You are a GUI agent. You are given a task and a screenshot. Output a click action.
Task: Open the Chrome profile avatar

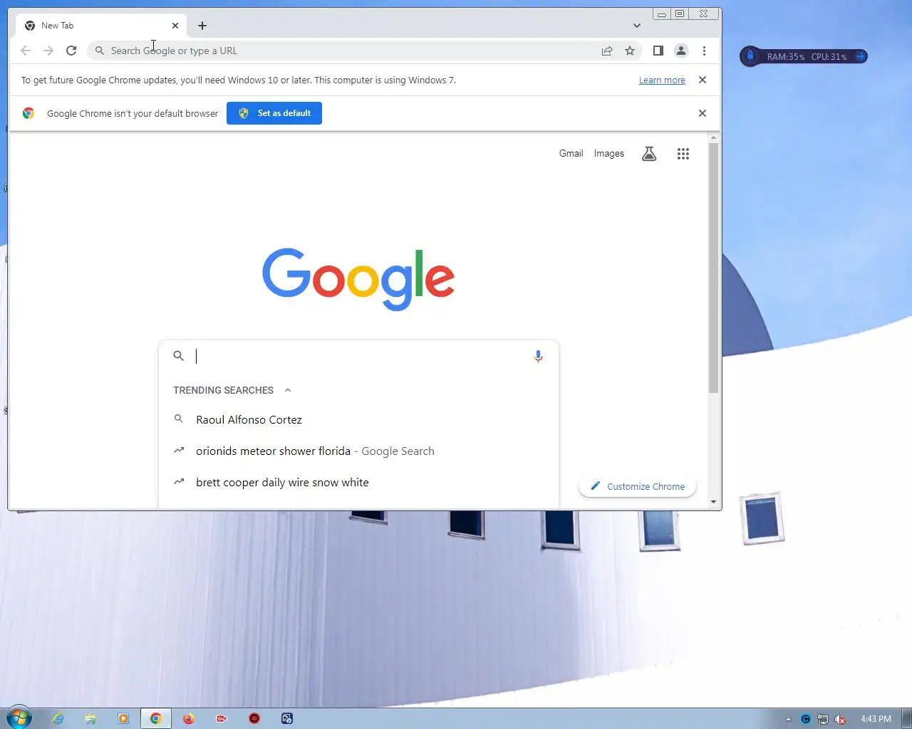(x=681, y=51)
